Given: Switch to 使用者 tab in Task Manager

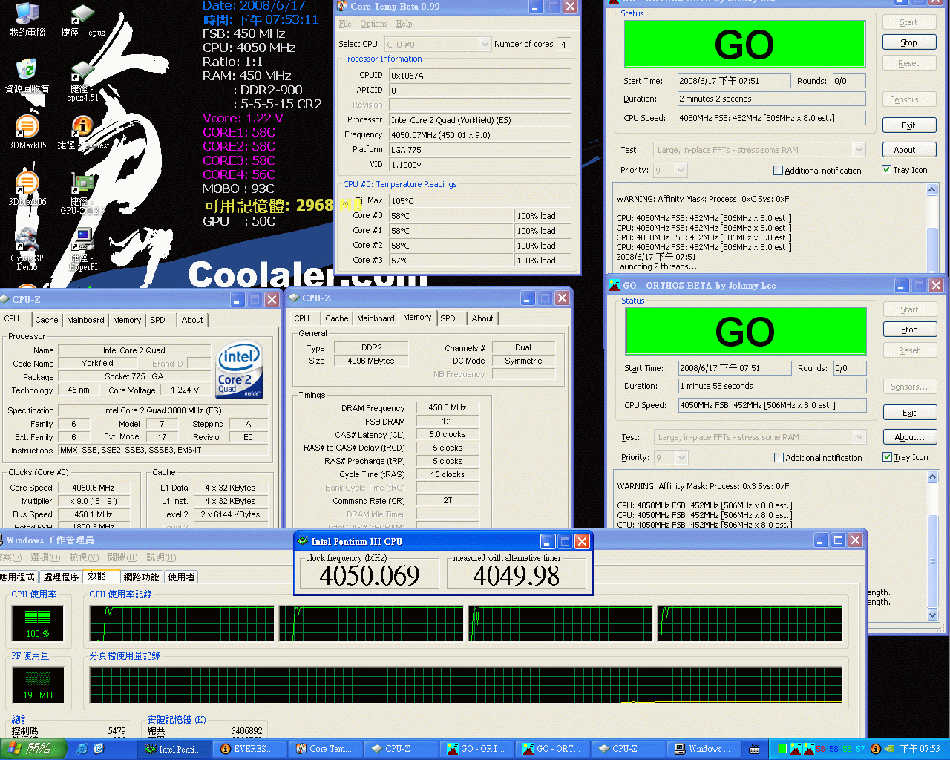Looking at the screenshot, I should point(181,577).
